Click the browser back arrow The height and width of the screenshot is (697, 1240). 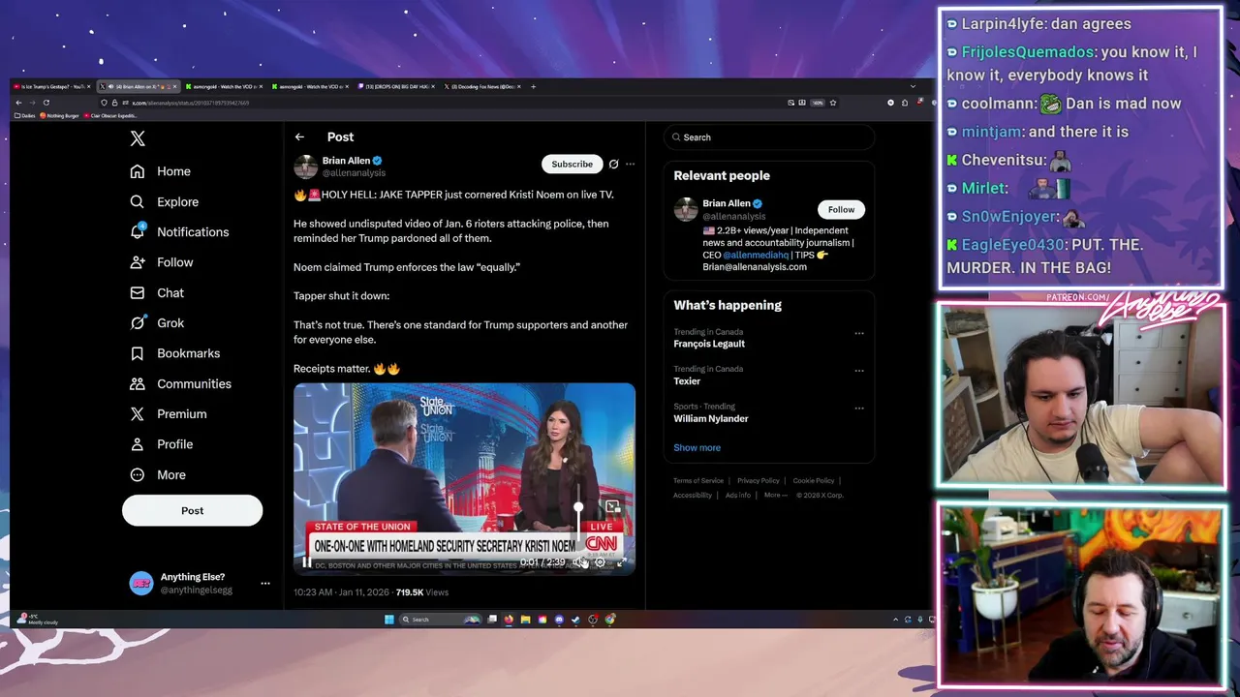tap(18, 103)
